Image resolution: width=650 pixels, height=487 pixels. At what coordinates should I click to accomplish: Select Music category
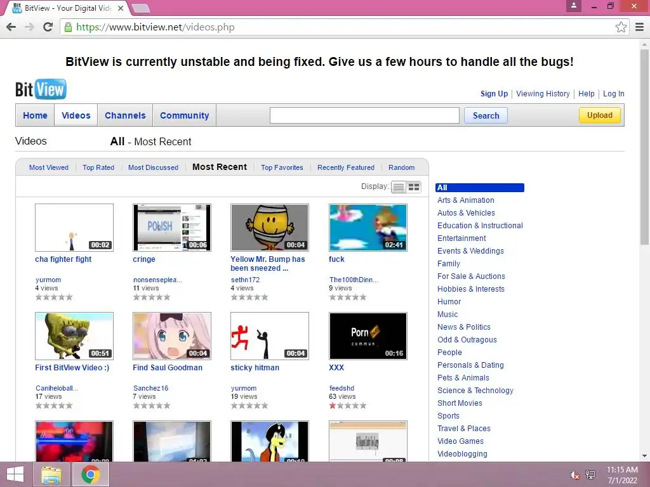[x=448, y=315]
